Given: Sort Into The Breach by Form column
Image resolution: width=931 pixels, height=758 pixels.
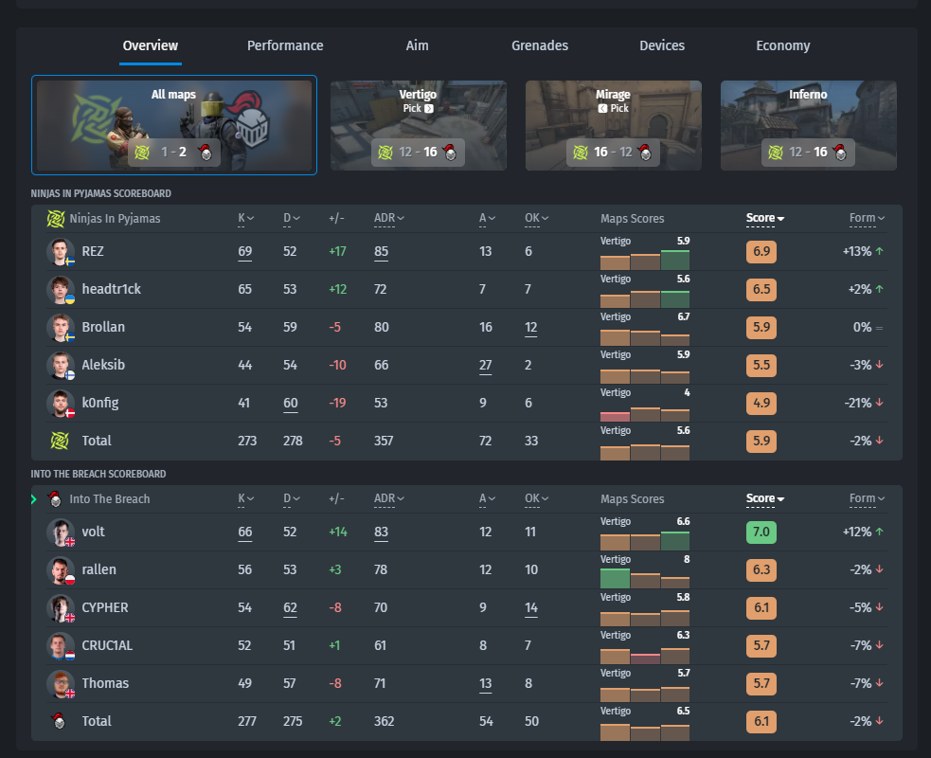Looking at the screenshot, I should pyautogui.click(x=867, y=499).
